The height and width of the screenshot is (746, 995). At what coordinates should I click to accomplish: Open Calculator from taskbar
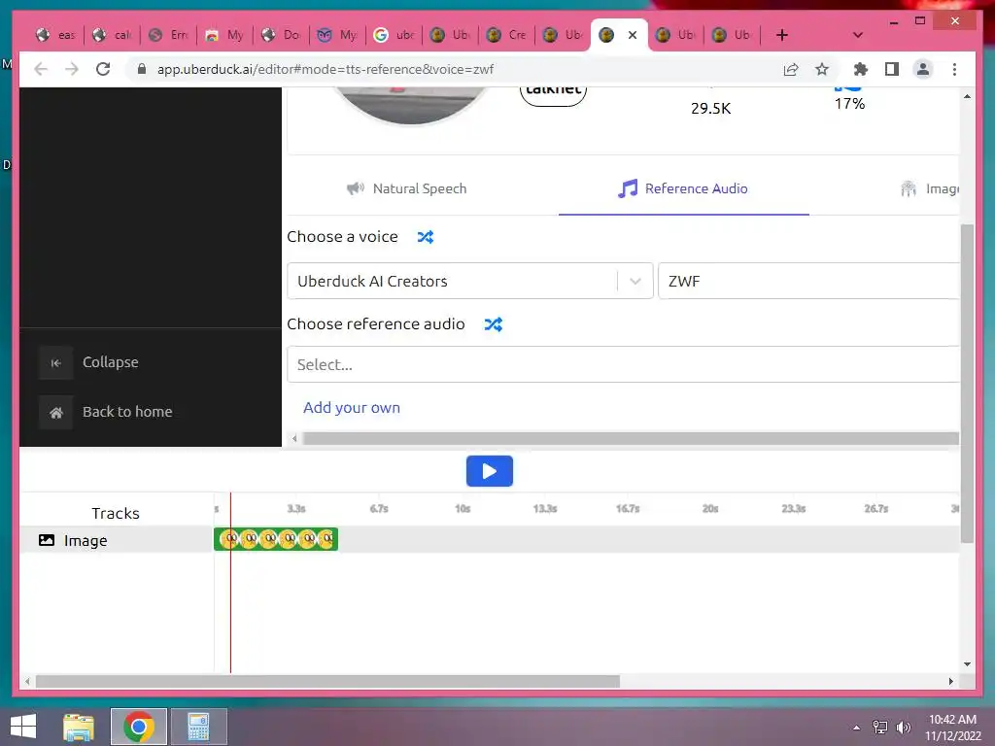point(198,727)
